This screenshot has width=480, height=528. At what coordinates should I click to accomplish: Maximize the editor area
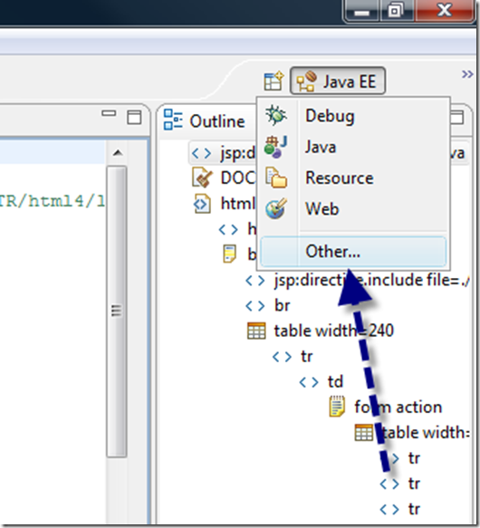(134, 118)
